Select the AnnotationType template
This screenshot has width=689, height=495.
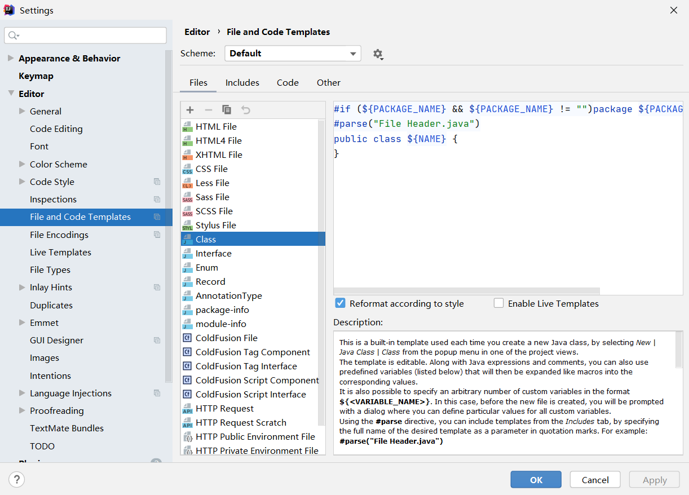(229, 296)
